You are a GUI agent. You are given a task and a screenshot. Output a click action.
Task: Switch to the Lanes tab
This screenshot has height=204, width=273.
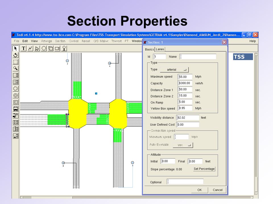click(x=160, y=49)
